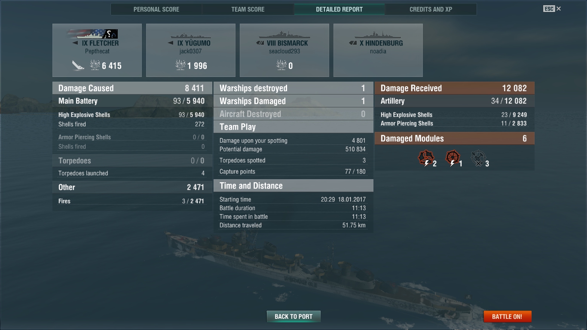
Task: Click the Fletcher ship silhouette with flag
Action: [x=92, y=34]
